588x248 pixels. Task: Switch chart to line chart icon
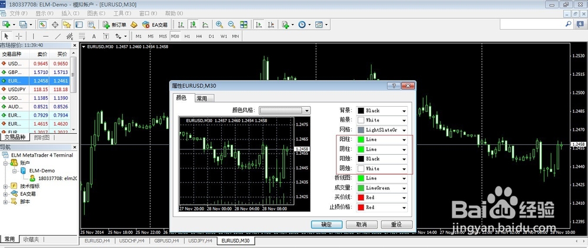click(205, 25)
